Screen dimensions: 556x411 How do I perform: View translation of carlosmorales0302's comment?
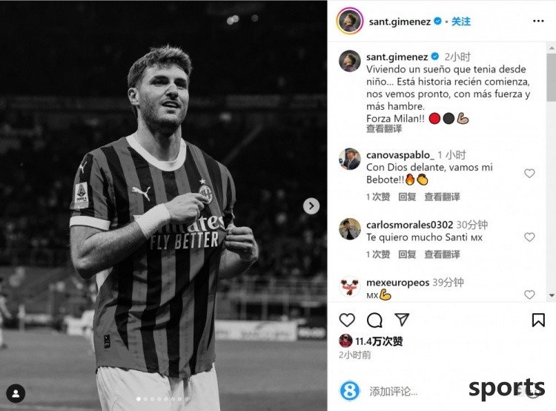click(x=442, y=254)
